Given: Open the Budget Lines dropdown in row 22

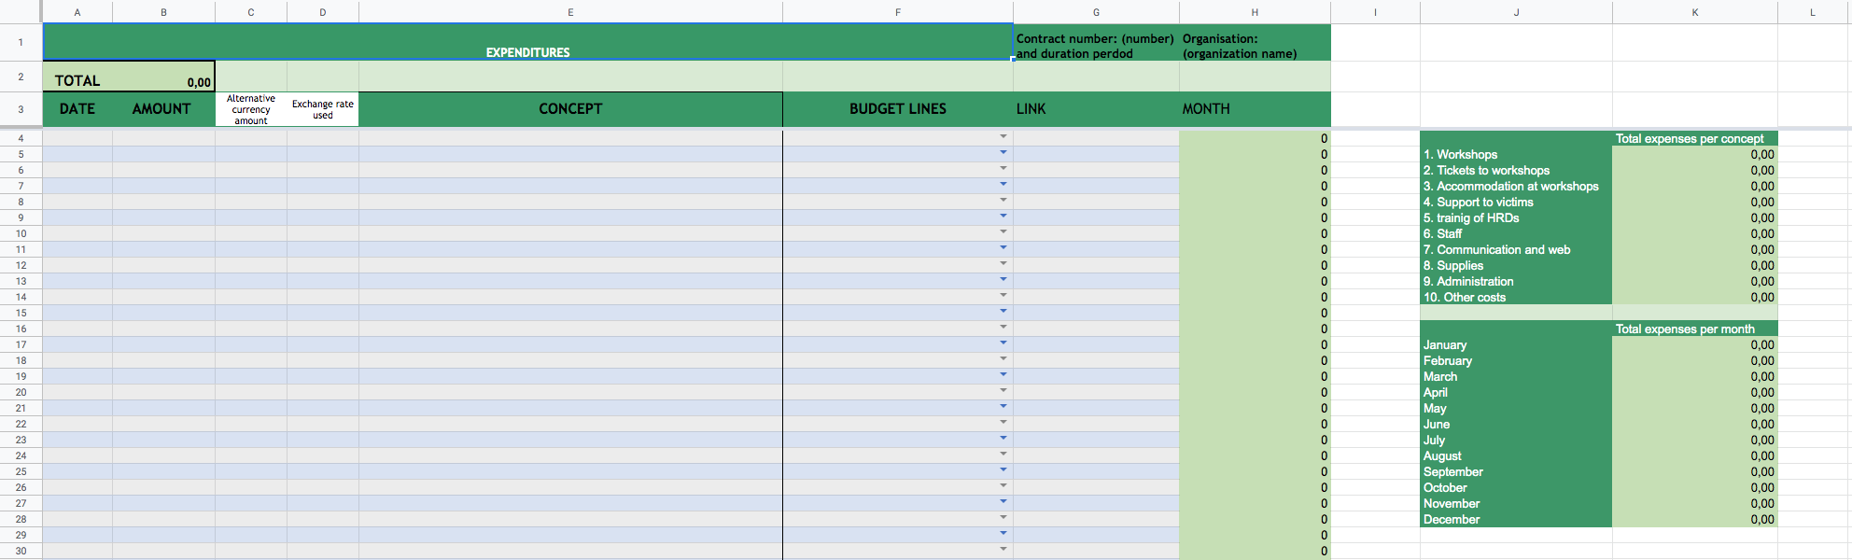Looking at the screenshot, I should click(1003, 423).
